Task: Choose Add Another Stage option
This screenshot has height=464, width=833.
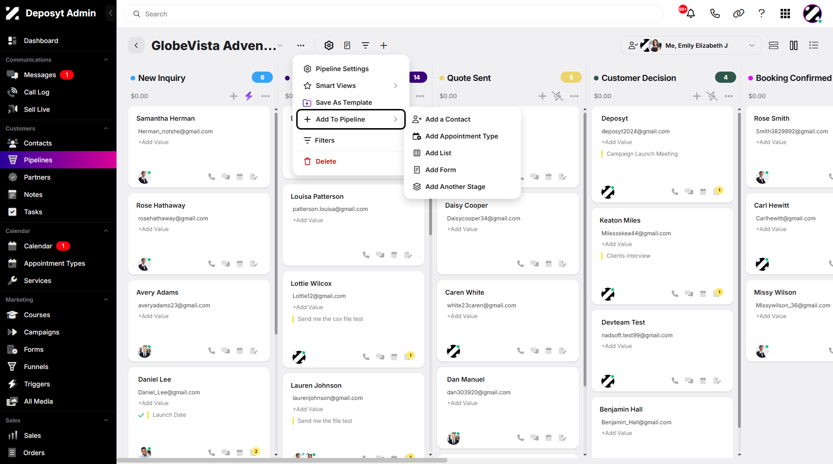Action: (462, 187)
